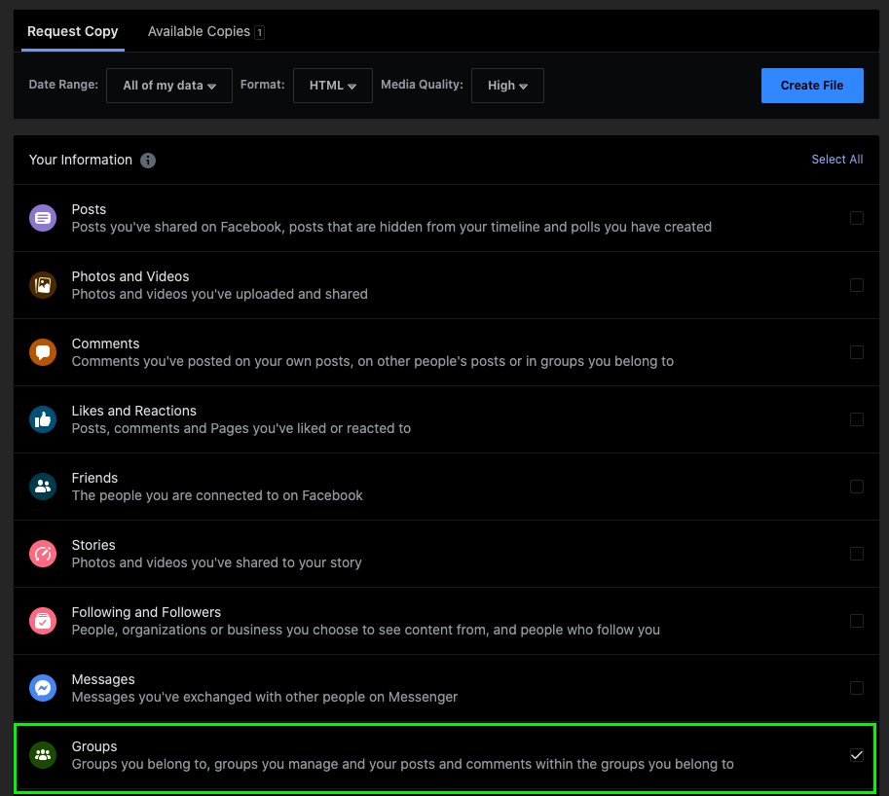Click the Create File button
This screenshot has height=796, width=889.
pos(812,86)
